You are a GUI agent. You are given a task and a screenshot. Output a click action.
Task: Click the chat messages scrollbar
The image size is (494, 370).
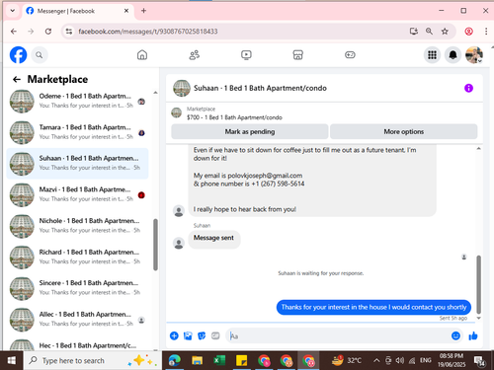coord(479,284)
